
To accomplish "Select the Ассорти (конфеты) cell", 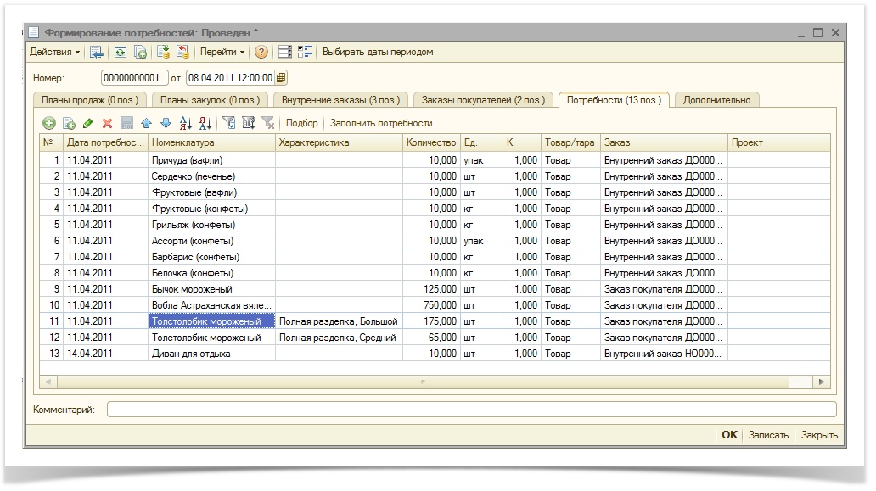I will (211, 242).
